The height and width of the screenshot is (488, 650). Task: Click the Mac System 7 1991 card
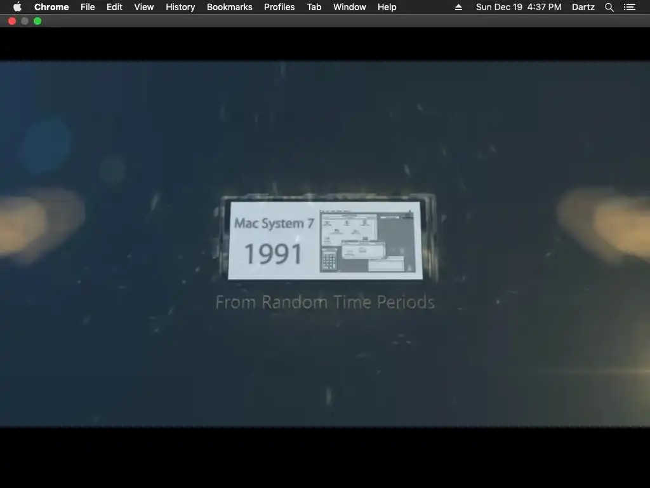pyautogui.click(x=326, y=240)
